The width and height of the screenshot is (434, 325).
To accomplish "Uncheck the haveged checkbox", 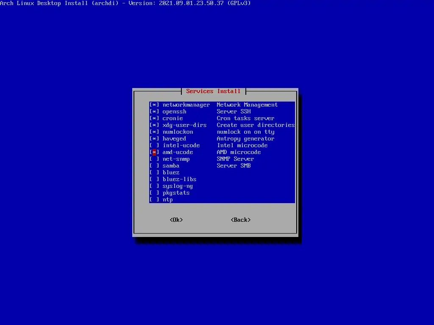I will coord(154,139).
